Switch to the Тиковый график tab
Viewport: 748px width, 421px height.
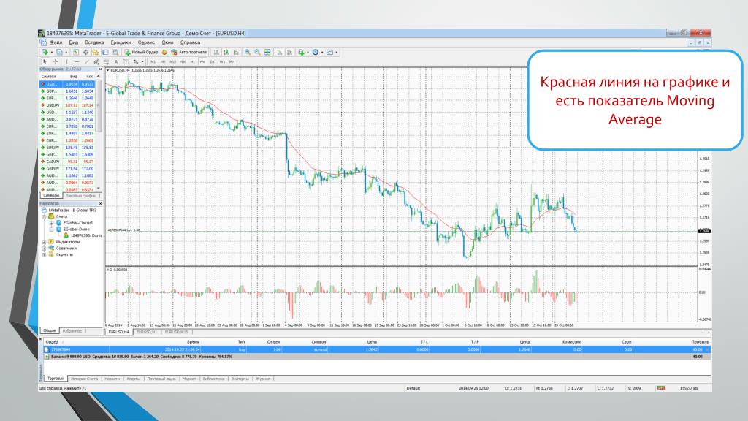click(x=80, y=196)
